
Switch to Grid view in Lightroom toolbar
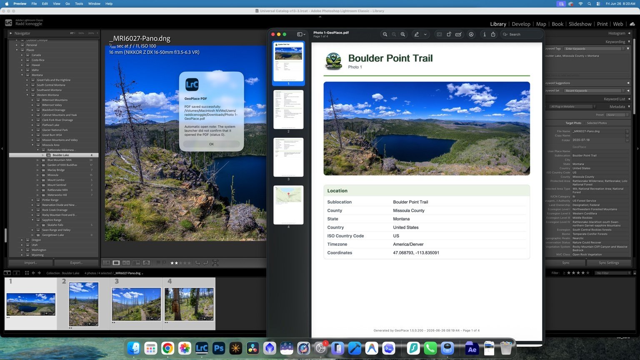click(x=106, y=263)
